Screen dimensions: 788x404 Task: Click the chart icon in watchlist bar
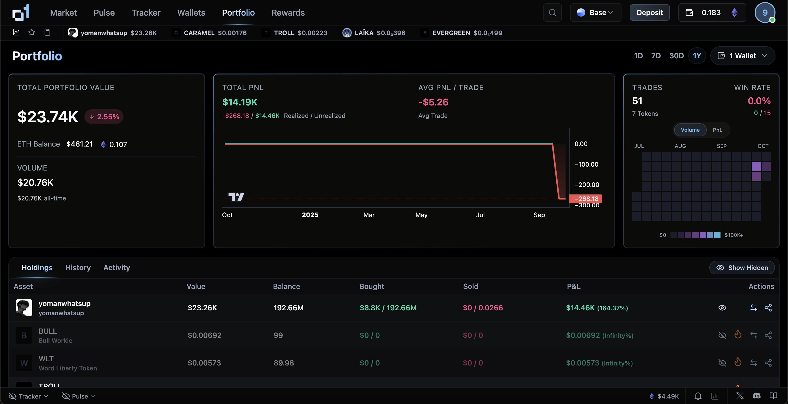coord(16,32)
